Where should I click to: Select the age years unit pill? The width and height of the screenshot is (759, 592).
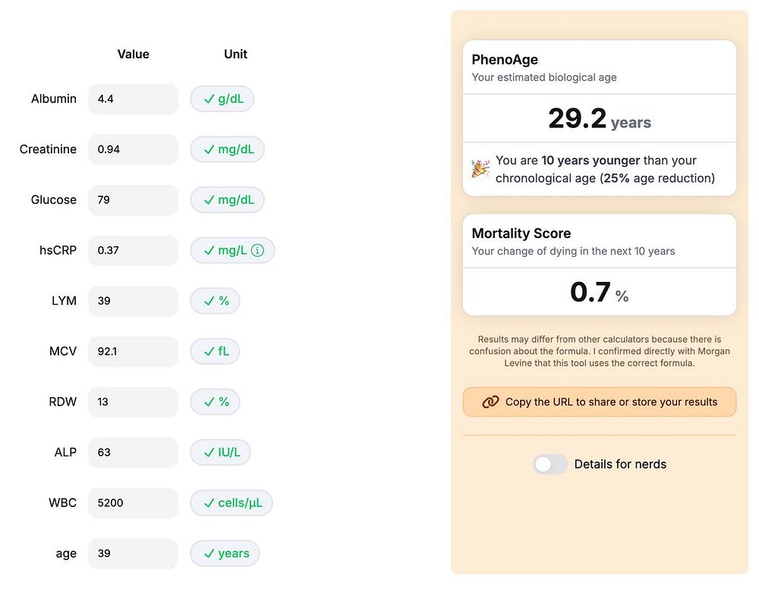click(x=225, y=553)
